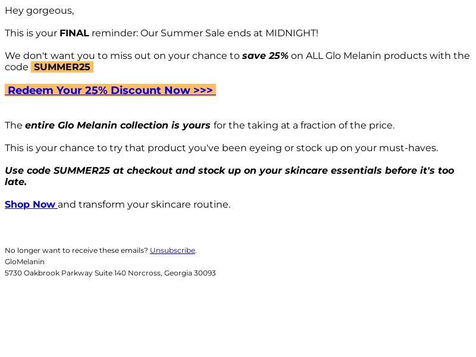This screenshot has height=357, width=476.
Task: Click the words 'late.' ending the bold paragraph
Action: 16,182
